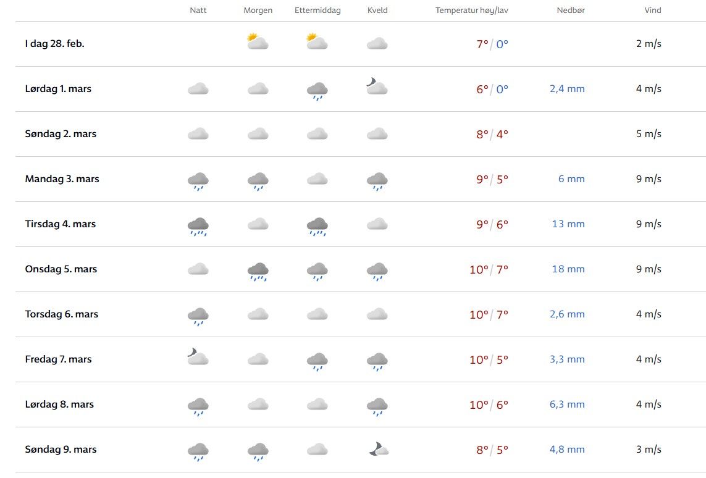Expand the Onsdag 5. mars row

62,269
